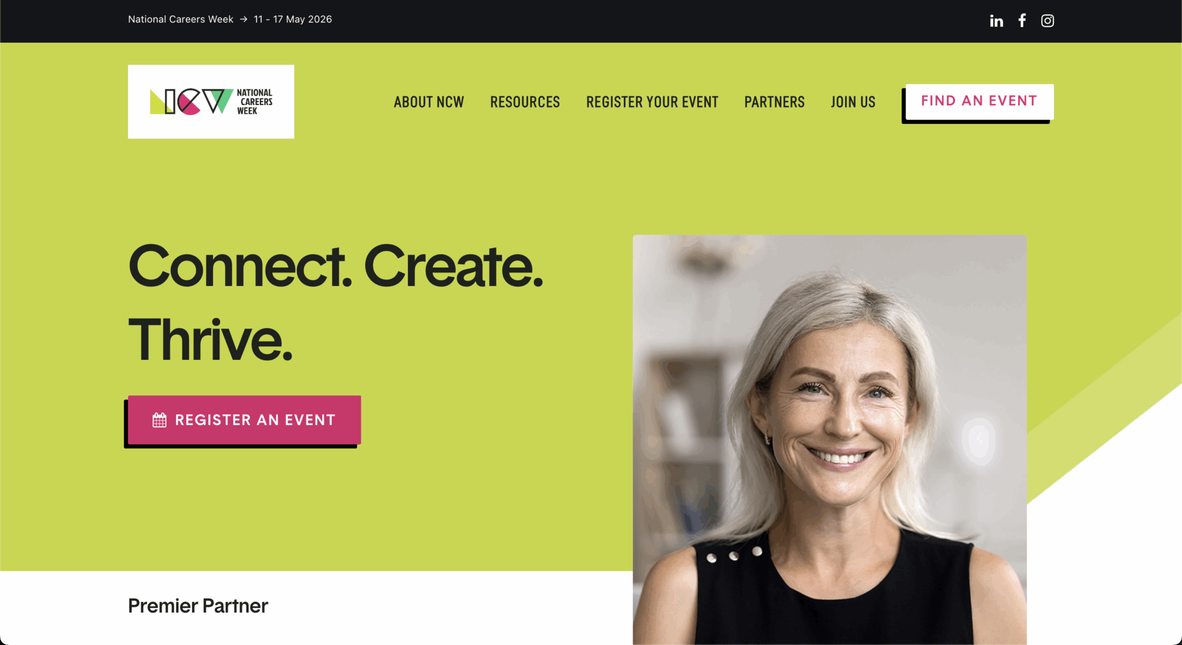Open the Join Us menu item

(853, 102)
